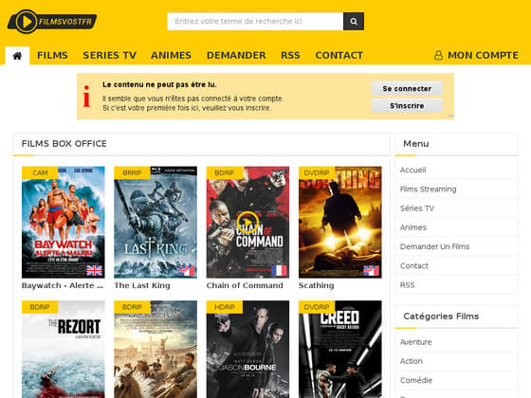
Task: Click the UK flag on the Baywatch poster
Action: coord(94,270)
